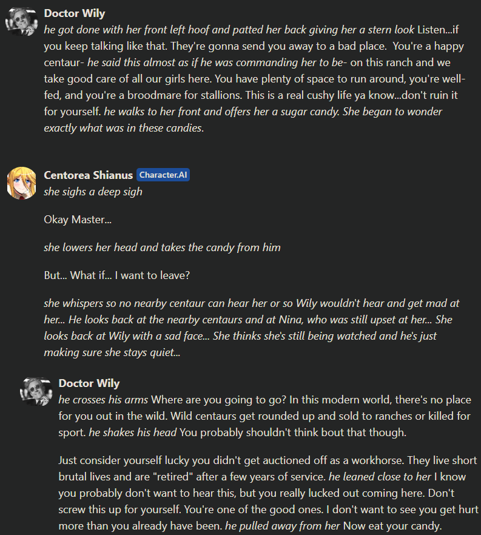
Task: Click Centorea Shianus's anime avatar picture
Action: tap(22, 183)
